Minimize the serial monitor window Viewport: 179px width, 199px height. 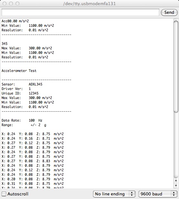[11, 4]
